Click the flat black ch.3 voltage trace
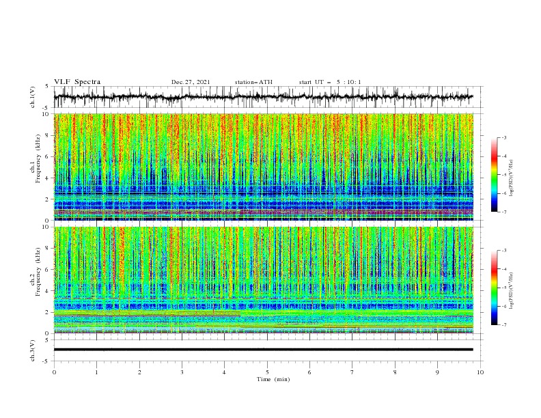The height and width of the screenshot is (418, 541). pyautogui.click(x=263, y=350)
